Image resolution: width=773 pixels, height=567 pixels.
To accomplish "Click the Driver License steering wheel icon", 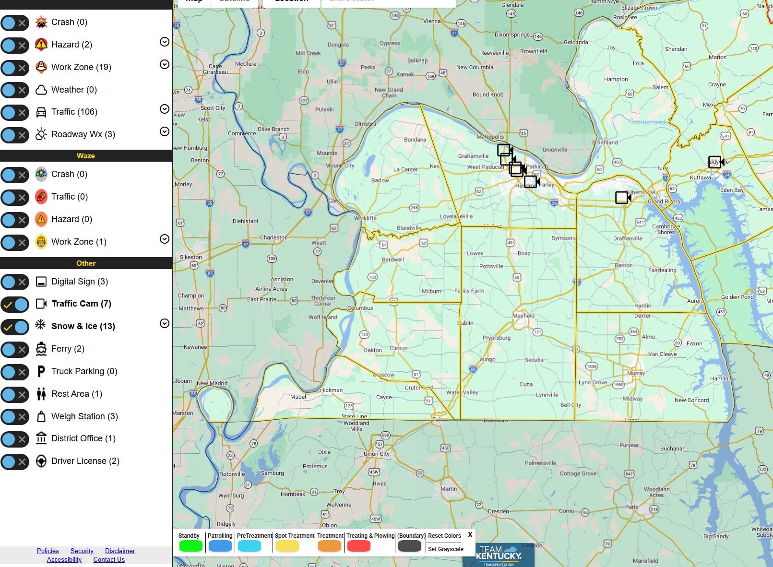I will click(x=41, y=461).
